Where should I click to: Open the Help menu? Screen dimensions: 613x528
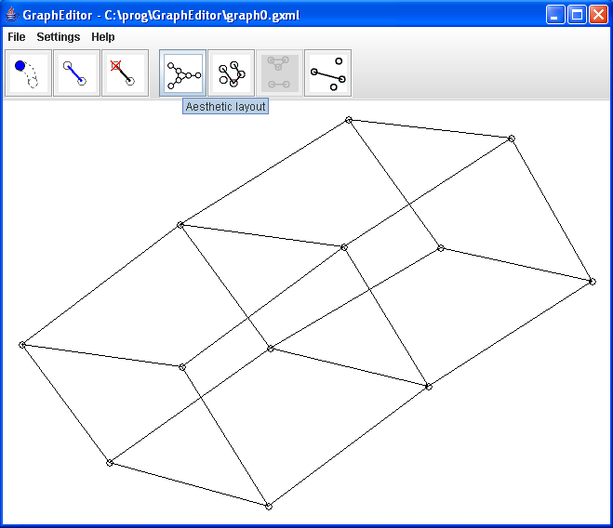[103, 37]
